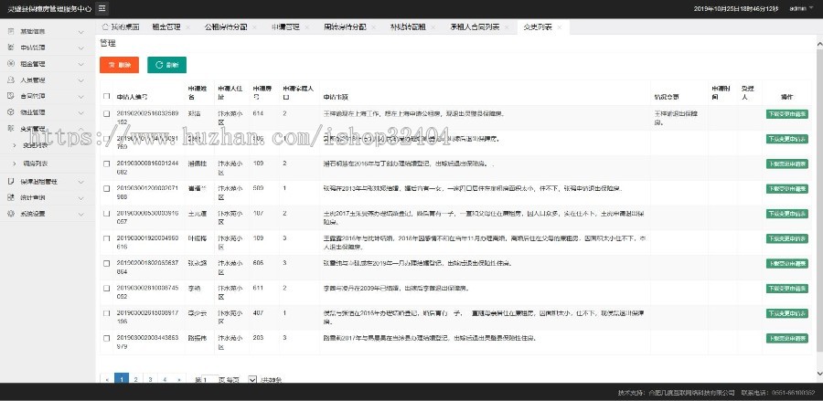
Task: Expand the 物业管理 sidebar chevron
Action: point(80,112)
